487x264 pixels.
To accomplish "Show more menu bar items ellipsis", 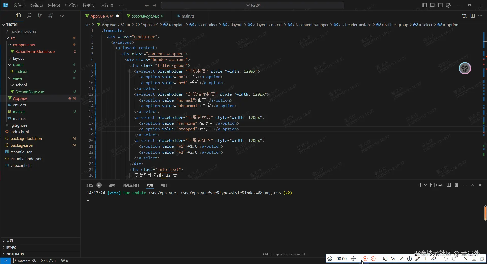I will (x=121, y=5).
